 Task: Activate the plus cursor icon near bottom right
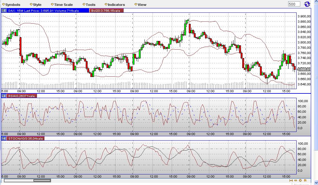[300, 180]
